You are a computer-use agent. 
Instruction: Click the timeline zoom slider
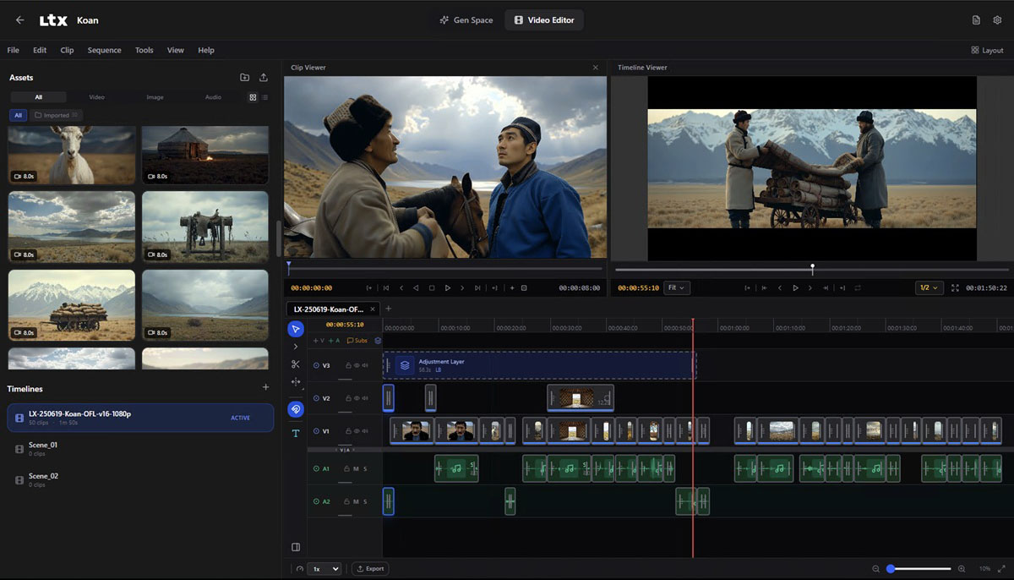[x=919, y=569]
